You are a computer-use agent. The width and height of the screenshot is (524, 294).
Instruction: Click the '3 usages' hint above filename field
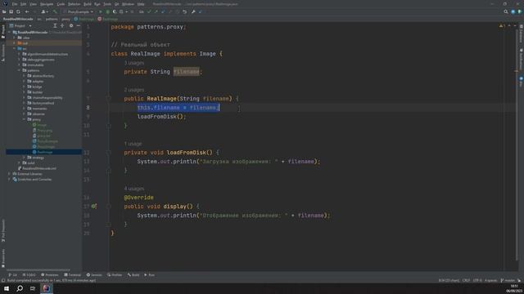point(134,63)
